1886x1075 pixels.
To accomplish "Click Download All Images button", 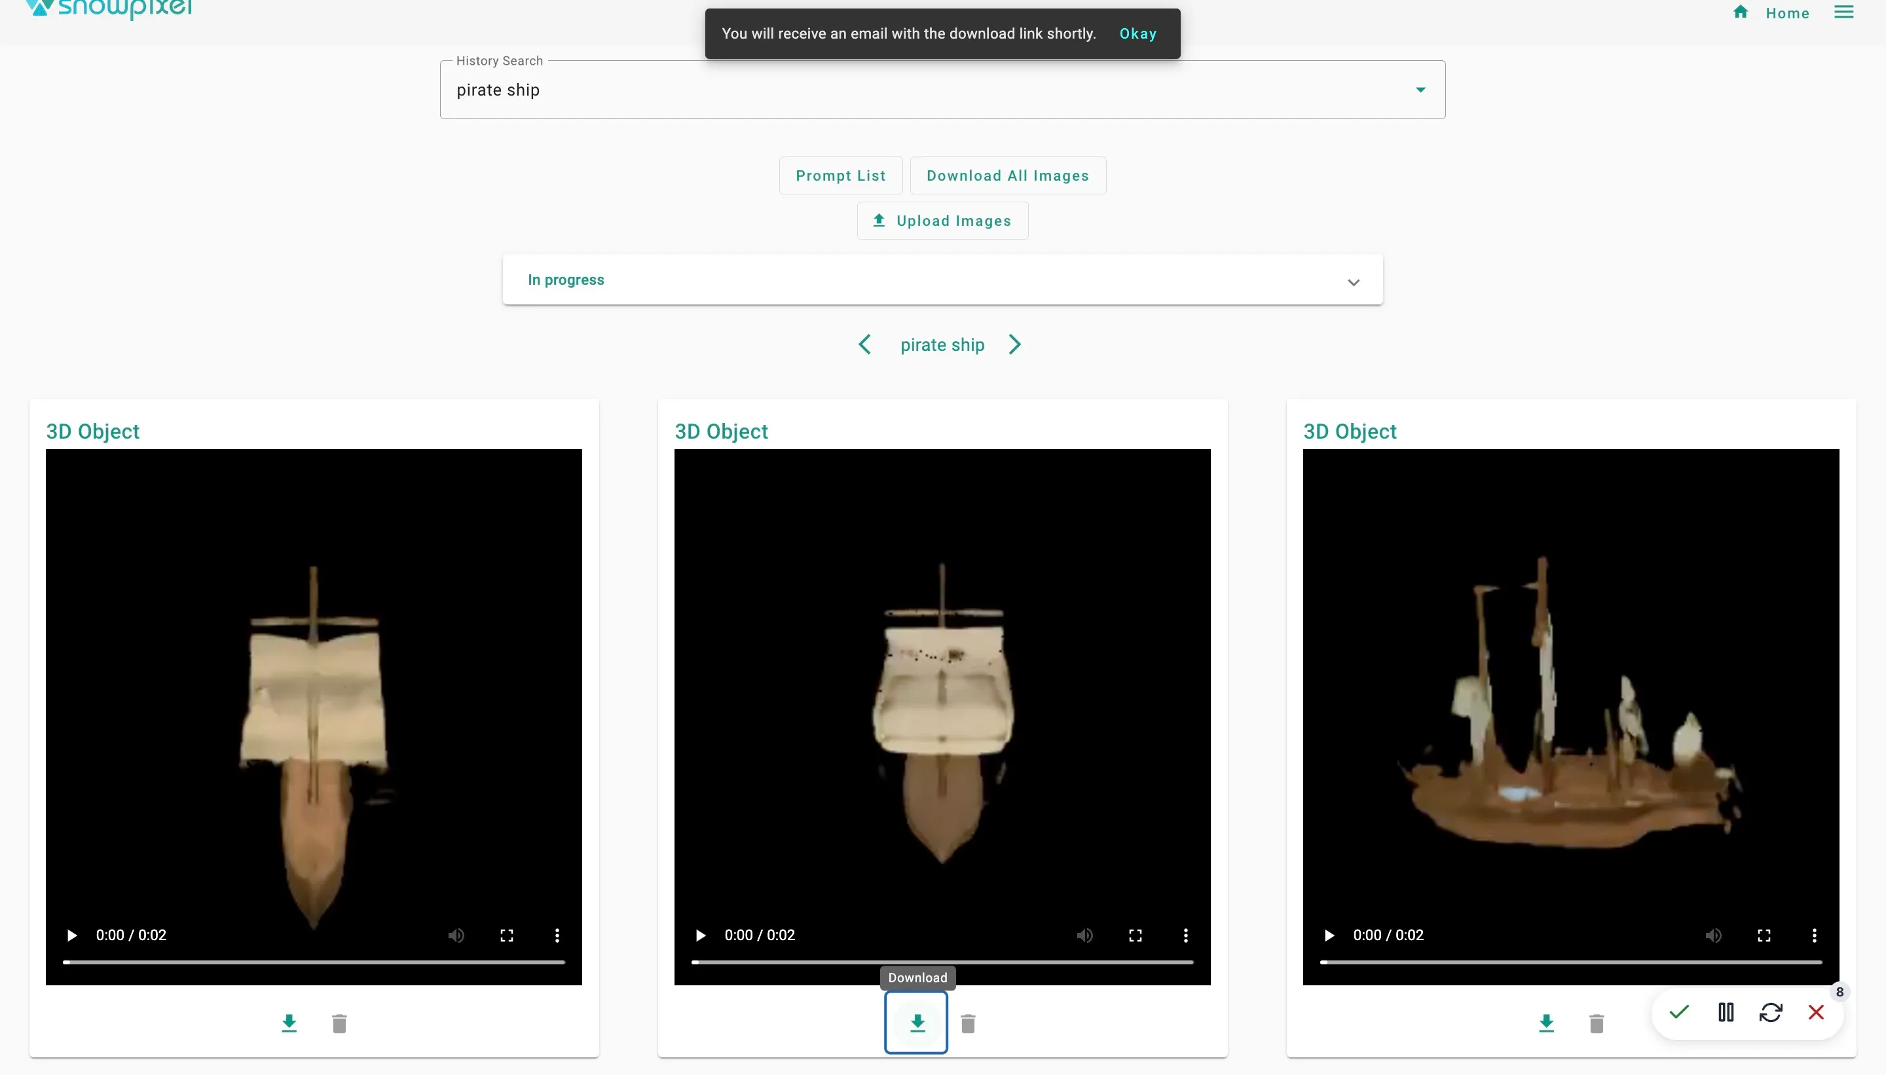I will 1007,175.
